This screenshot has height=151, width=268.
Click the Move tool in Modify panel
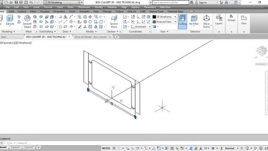(x=90, y=17)
